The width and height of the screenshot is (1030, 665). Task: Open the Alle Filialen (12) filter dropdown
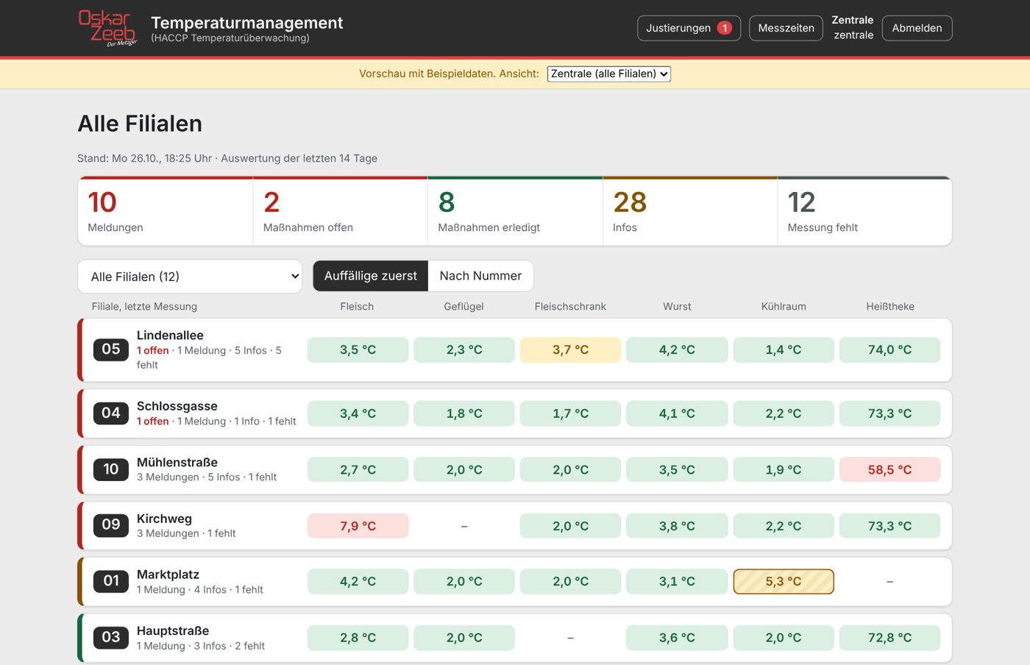click(190, 277)
